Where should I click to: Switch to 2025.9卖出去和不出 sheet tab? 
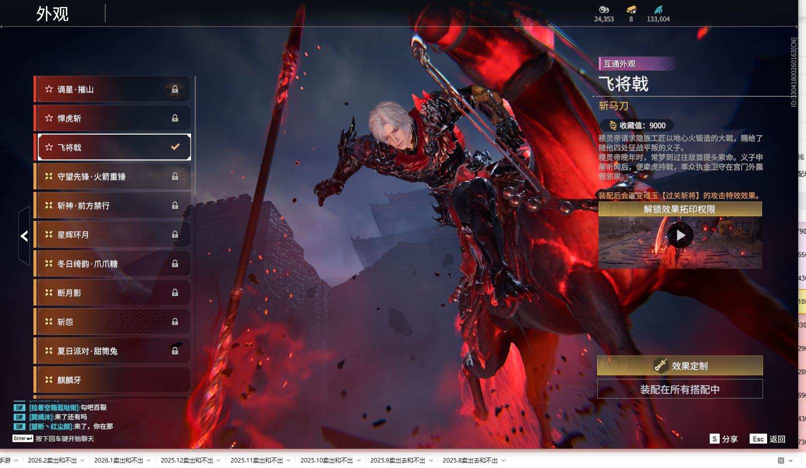398,461
